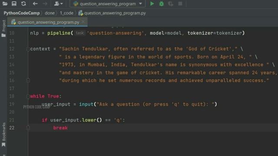
Task: Collapse the while True block at line 18
Action: (x=28, y=97)
